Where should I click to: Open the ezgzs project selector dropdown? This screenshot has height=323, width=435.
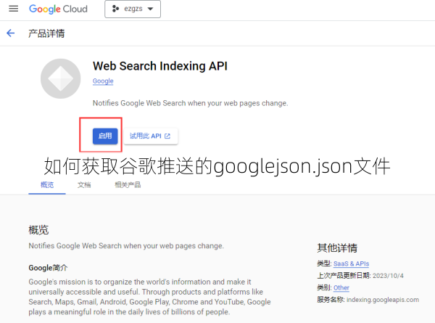[x=133, y=9]
